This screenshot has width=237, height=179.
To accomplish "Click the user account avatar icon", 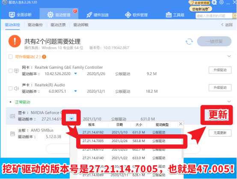I will (214, 2).
